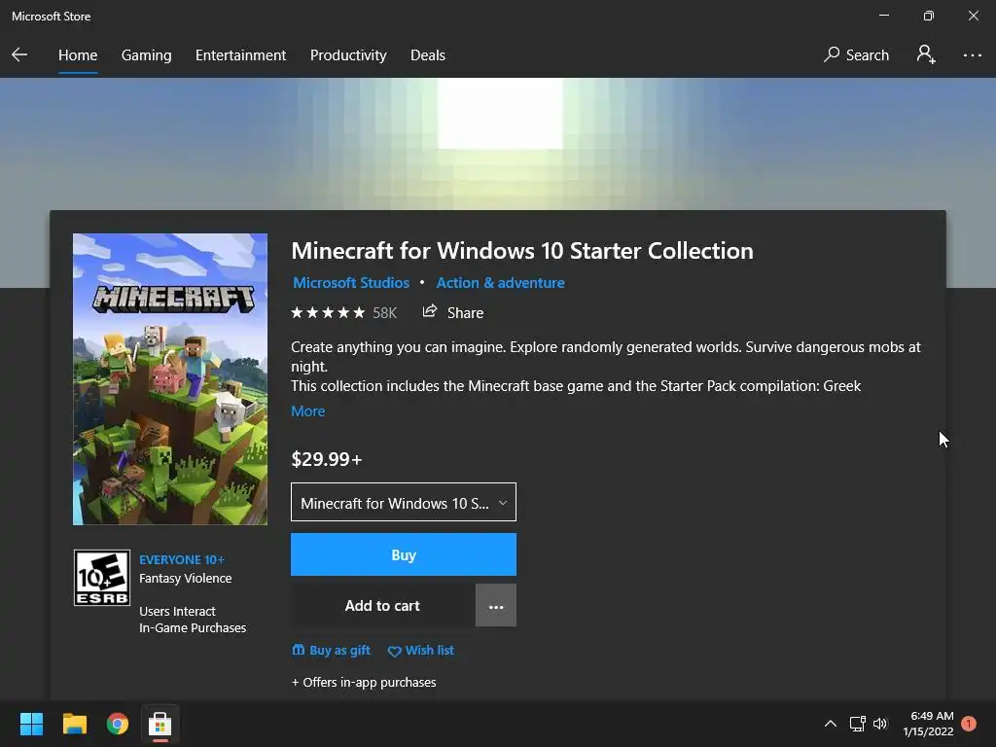Image resolution: width=996 pixels, height=747 pixels.
Task: Click the $29.99+ price text
Action: (327, 459)
